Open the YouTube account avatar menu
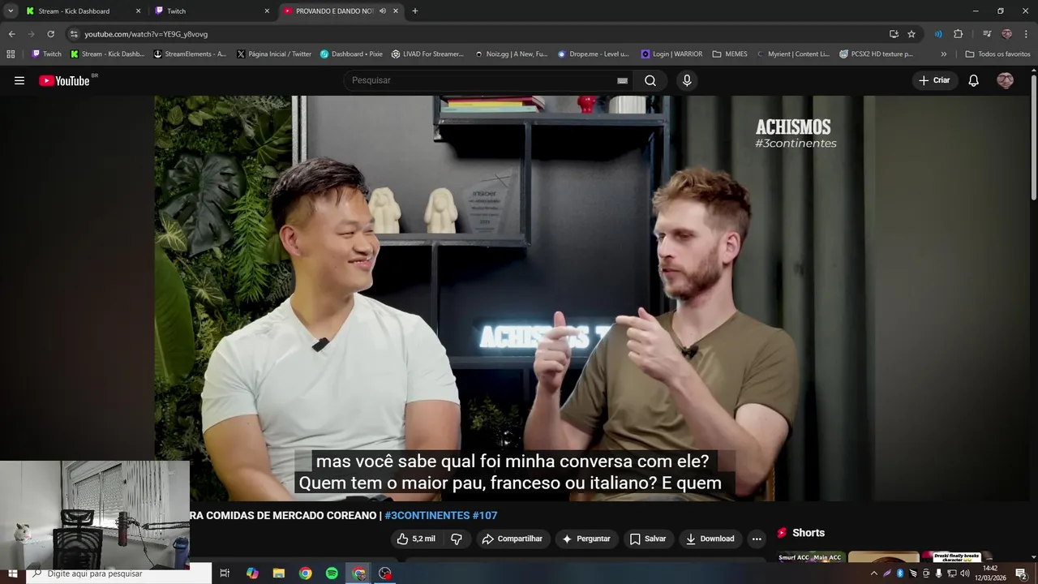 1005,80
